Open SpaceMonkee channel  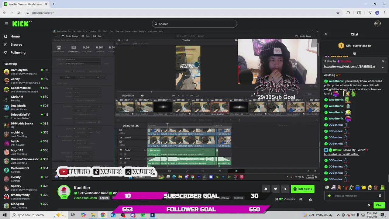pyautogui.click(x=26, y=90)
